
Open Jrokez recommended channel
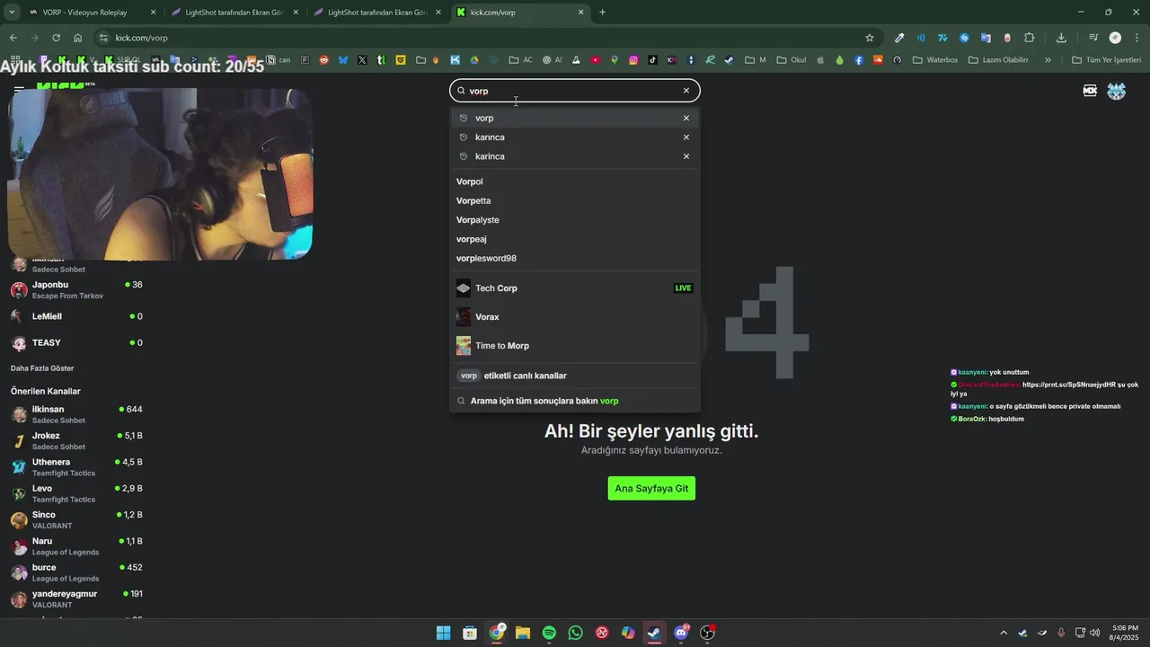[x=77, y=441]
